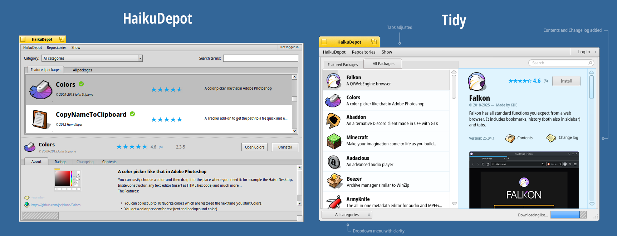Click the Colors screenshot thumbnail in About tab

coord(68,180)
